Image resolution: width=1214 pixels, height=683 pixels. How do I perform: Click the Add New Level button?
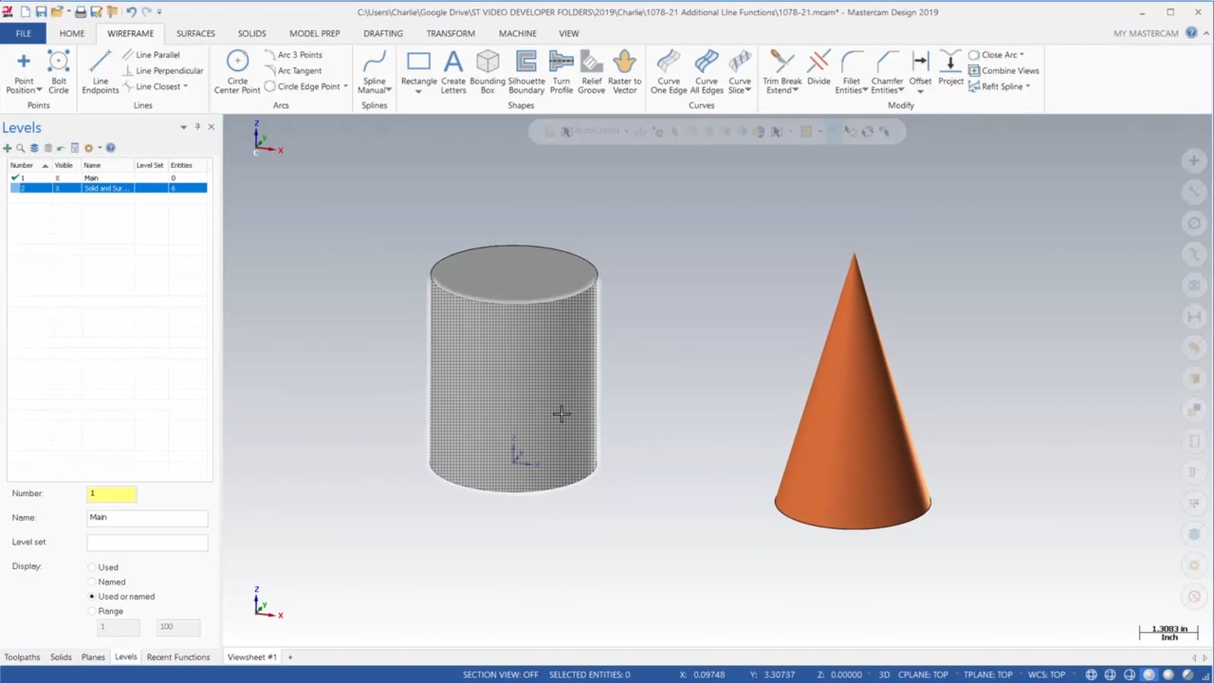(8, 147)
